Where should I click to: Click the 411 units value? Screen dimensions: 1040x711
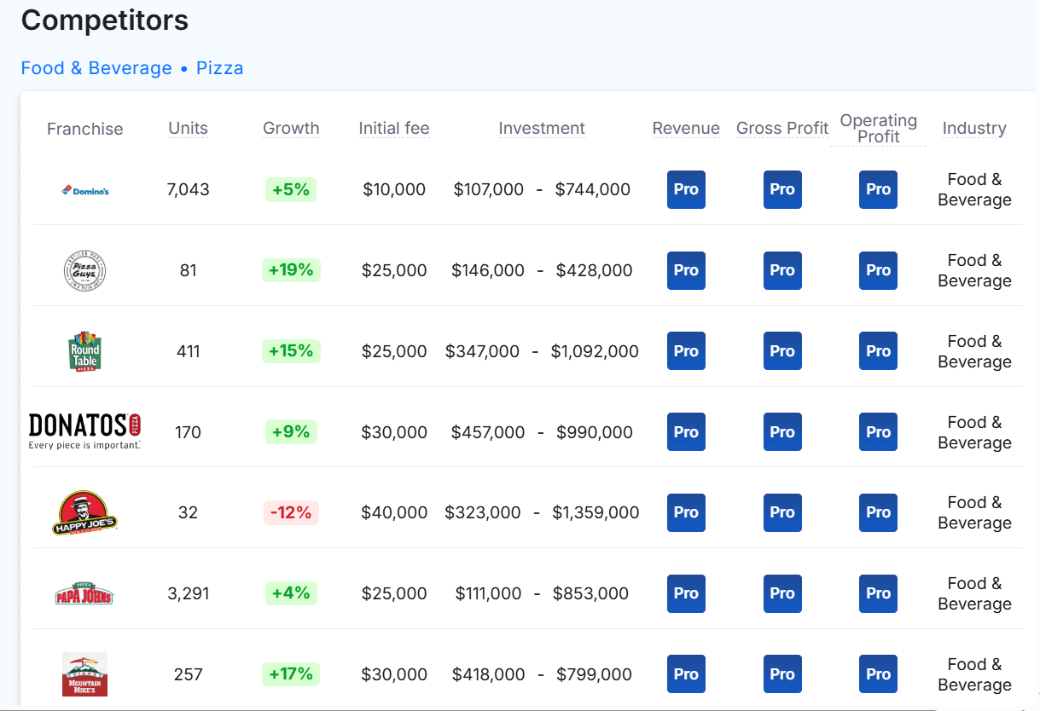[x=189, y=351]
